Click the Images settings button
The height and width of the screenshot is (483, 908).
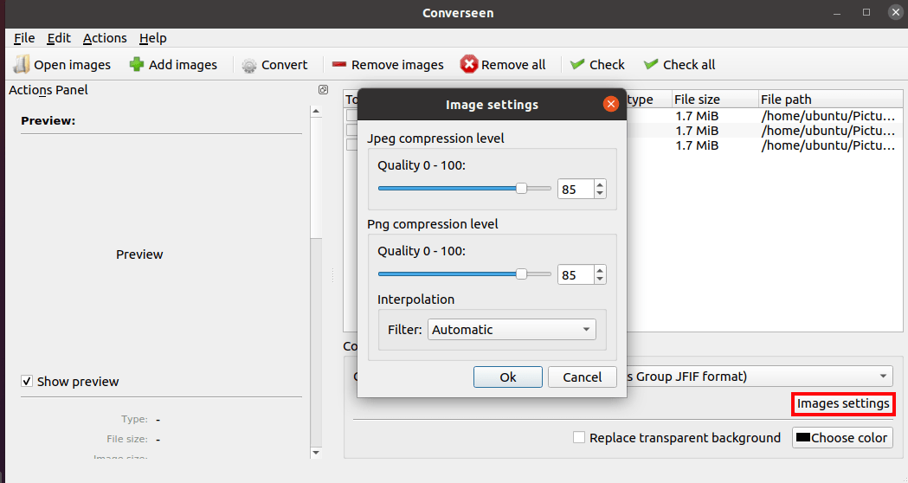pos(842,403)
